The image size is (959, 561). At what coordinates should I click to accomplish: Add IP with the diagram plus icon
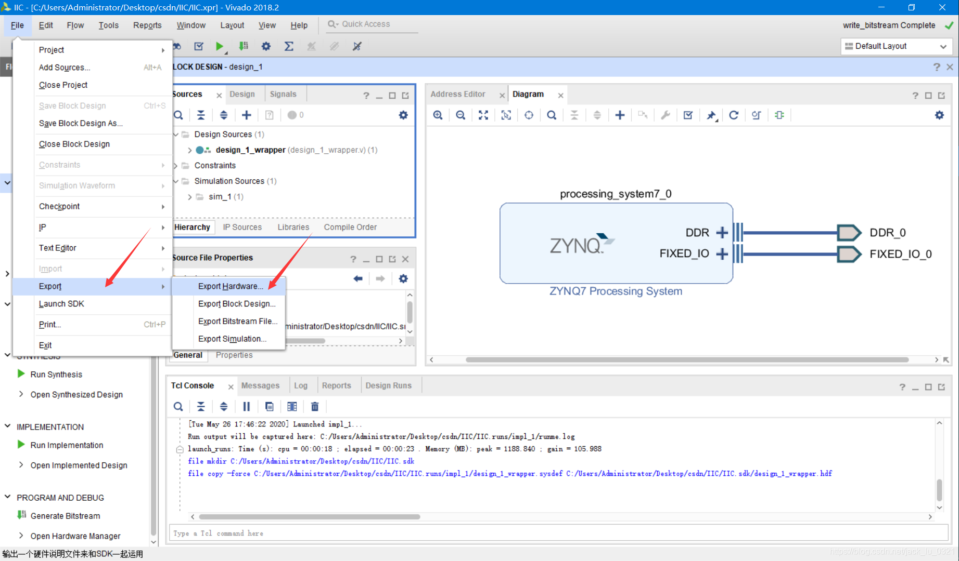620,115
